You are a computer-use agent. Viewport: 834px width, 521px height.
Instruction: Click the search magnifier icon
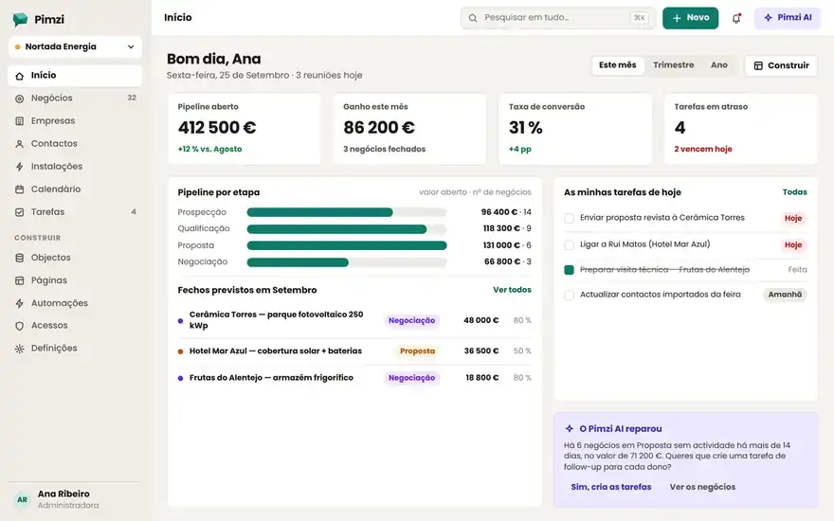point(472,18)
